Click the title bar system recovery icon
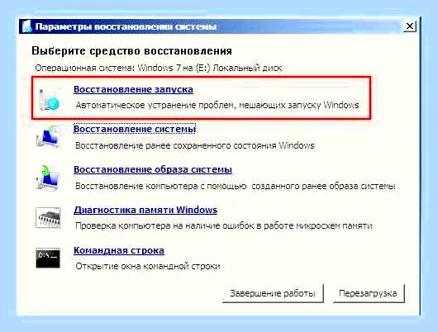This screenshot has width=438, height=332. coord(26,26)
